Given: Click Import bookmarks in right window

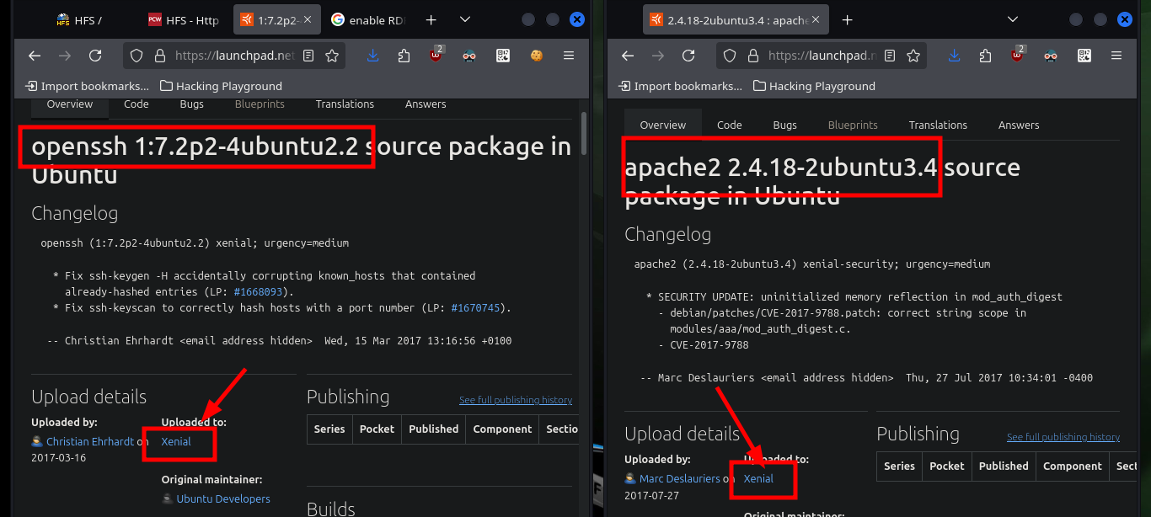Looking at the screenshot, I should point(681,86).
